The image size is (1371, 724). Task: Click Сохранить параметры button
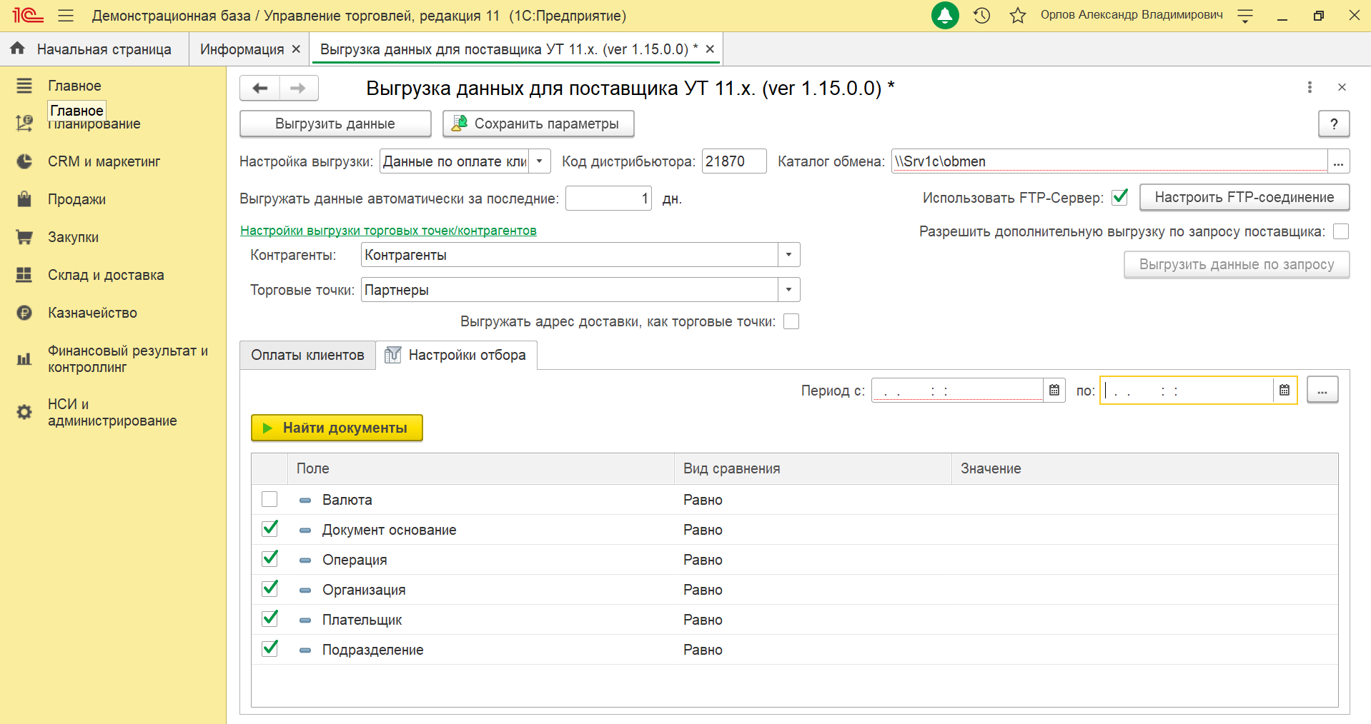(x=538, y=124)
